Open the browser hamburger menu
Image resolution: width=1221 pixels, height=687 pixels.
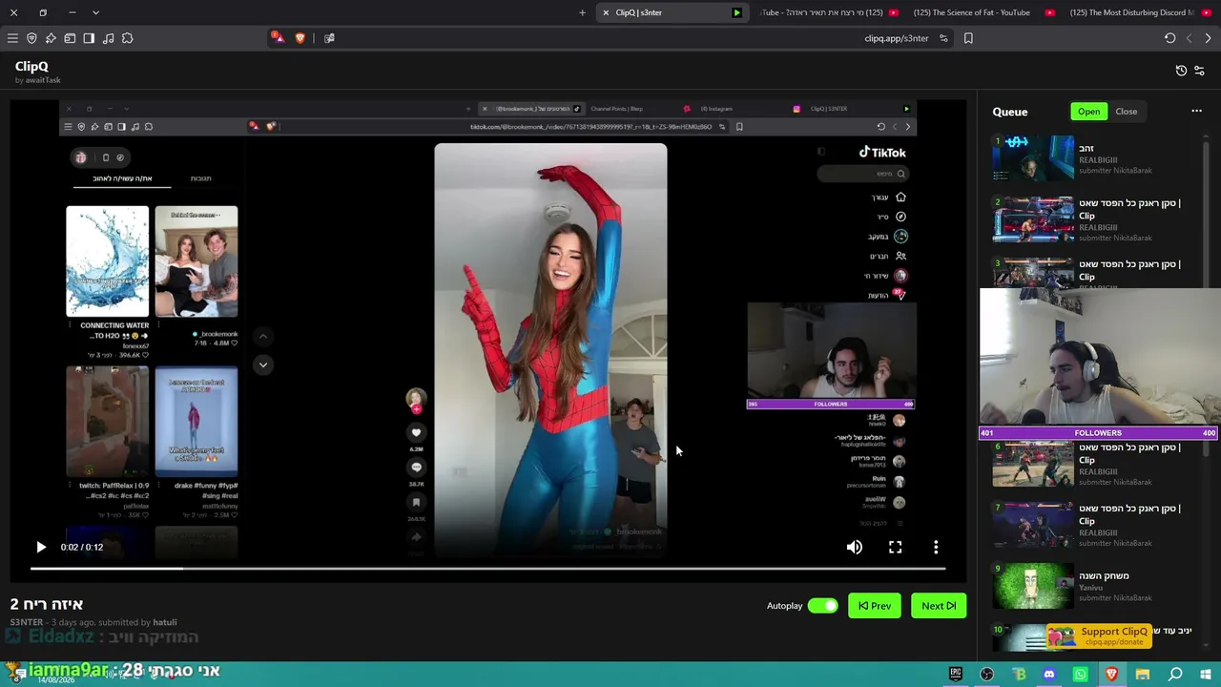coord(12,38)
